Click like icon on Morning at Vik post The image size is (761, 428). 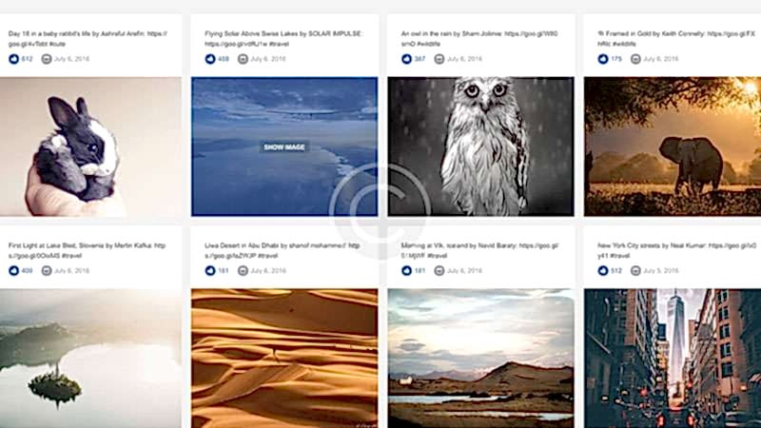click(x=407, y=271)
